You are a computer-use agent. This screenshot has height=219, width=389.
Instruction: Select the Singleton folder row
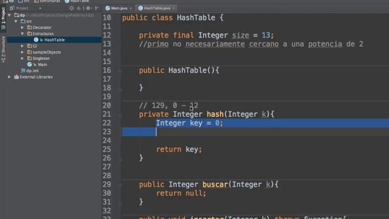(x=41, y=58)
